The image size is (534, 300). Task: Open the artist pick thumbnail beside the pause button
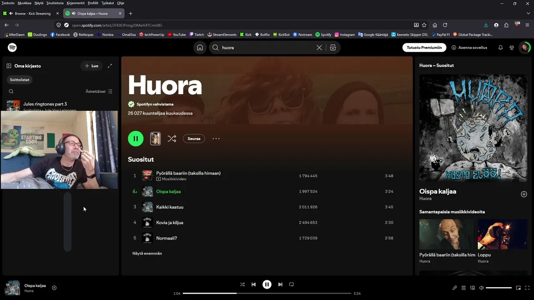pos(155,139)
